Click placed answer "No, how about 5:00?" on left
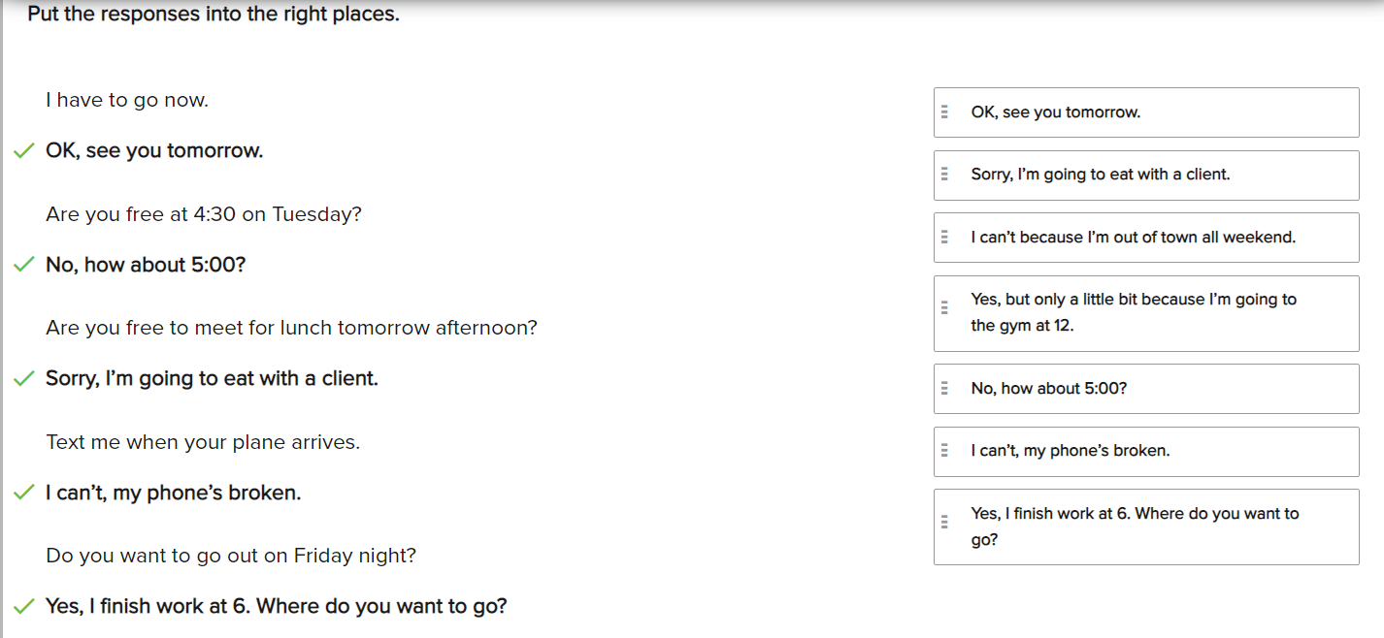Viewport: 1384px width, 638px height. (x=146, y=265)
